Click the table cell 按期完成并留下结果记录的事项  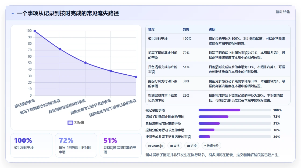pos(163,98)
